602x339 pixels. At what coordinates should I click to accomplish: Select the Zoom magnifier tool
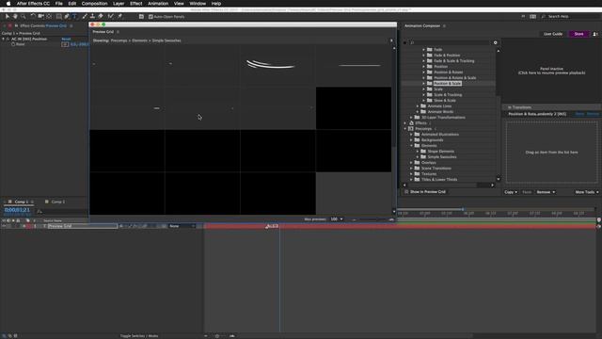pyautogui.click(x=24, y=17)
